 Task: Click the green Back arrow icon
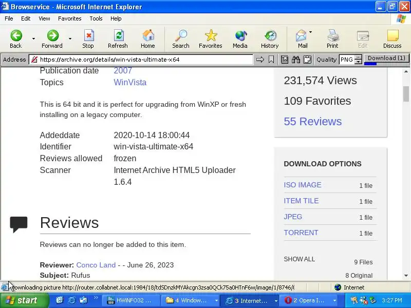click(x=16, y=35)
